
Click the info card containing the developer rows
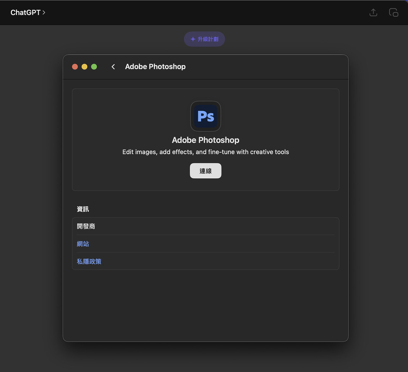(x=206, y=243)
